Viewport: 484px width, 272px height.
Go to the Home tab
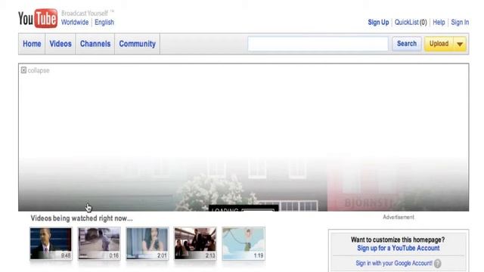pos(32,44)
